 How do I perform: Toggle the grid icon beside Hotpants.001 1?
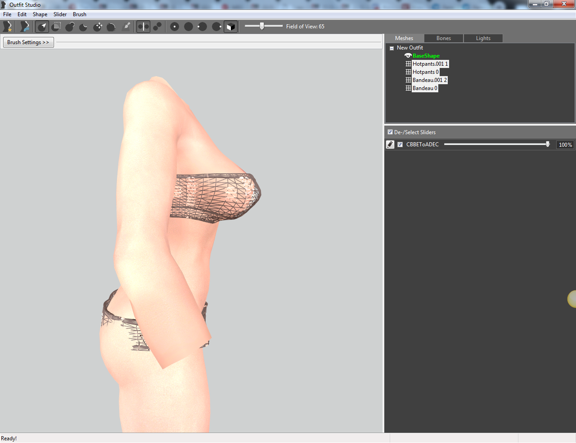(x=409, y=64)
